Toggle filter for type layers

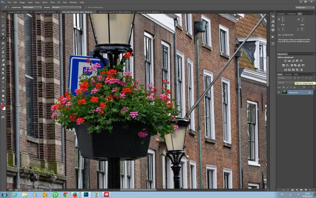point(303,78)
